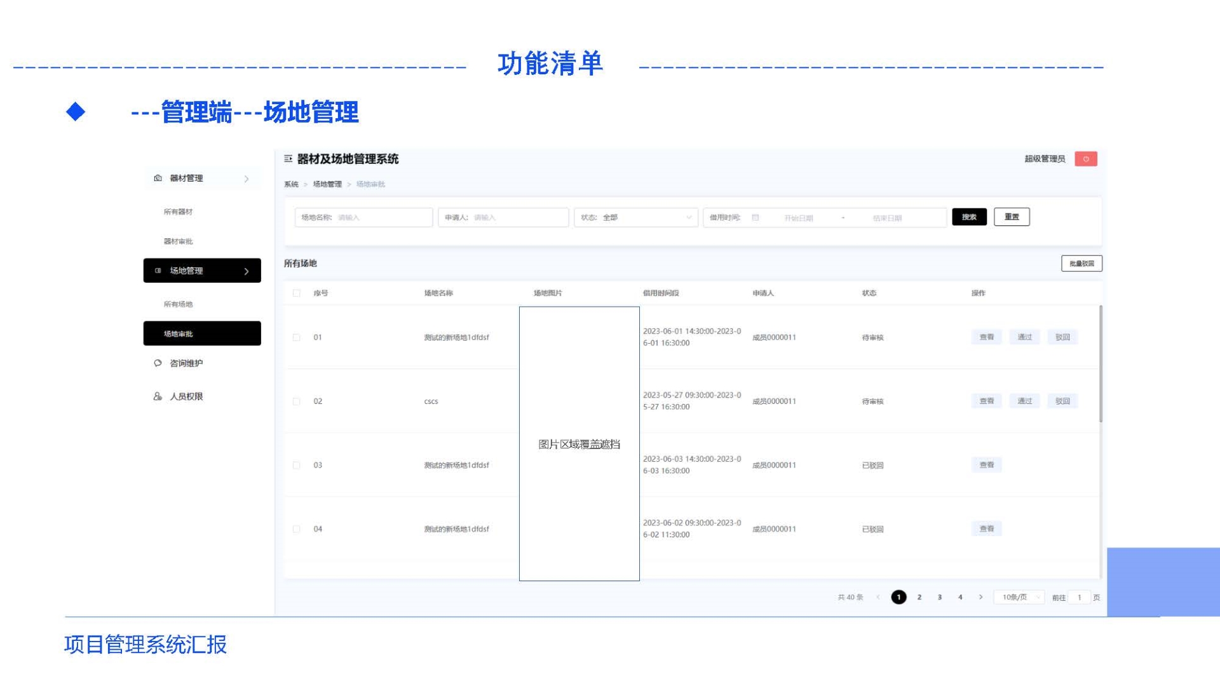Click 通过 for row 01
This screenshot has width=1220, height=686.
click(1024, 337)
